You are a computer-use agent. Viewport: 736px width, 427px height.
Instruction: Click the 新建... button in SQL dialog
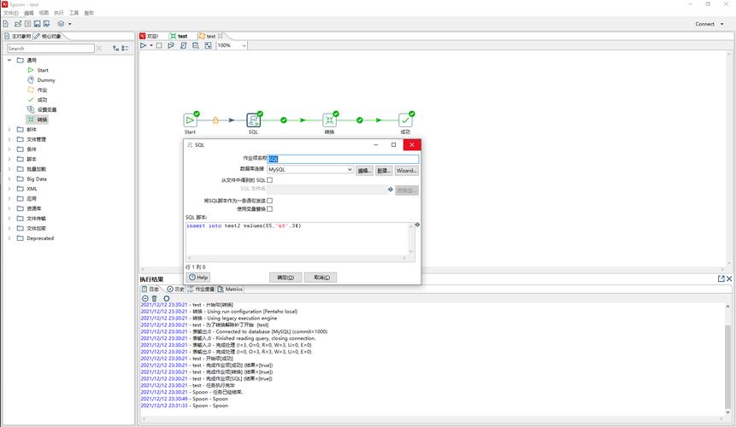pyautogui.click(x=384, y=171)
